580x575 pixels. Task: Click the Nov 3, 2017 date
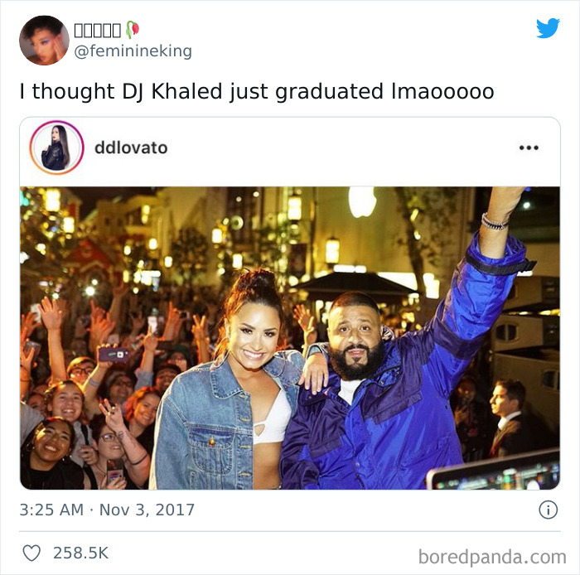tap(147, 510)
